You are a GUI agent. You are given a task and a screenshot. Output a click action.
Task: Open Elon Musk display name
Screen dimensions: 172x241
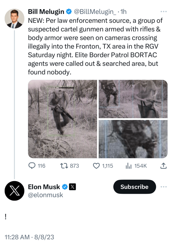(44, 187)
